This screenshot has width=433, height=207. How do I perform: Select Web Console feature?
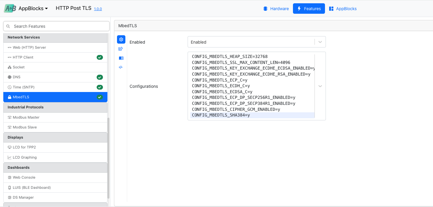click(55, 177)
